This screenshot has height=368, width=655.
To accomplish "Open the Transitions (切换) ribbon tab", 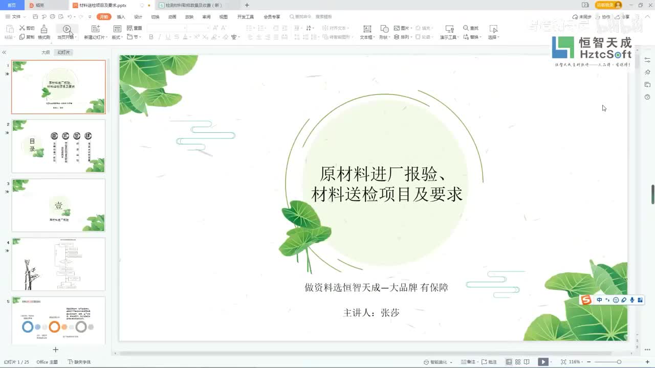I will [x=155, y=17].
